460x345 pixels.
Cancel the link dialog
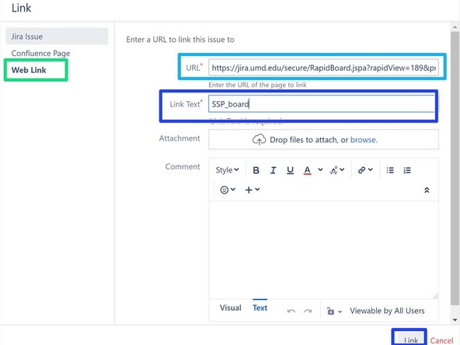click(x=441, y=340)
